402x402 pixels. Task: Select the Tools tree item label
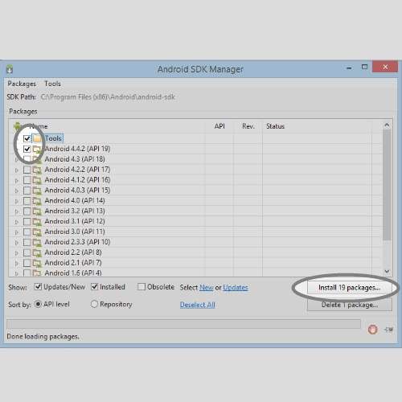pyautogui.click(x=53, y=138)
